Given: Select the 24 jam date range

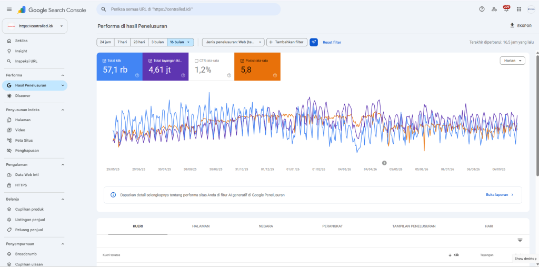Looking at the screenshot, I should point(105,42).
